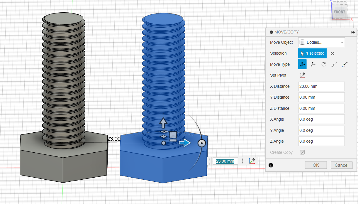Viewport: 358px width, 204px height.
Task: Click the square planar move manipulator
Action: point(173,135)
